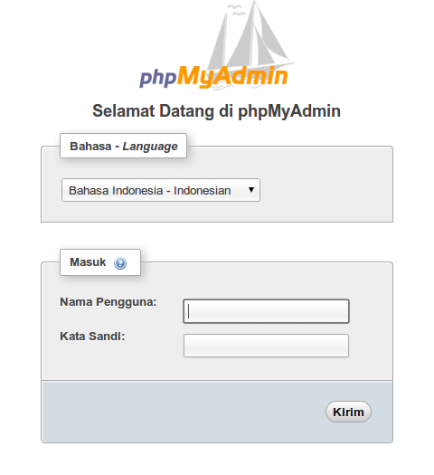
Task: Open the help icon beside Masuk
Action: (120, 263)
